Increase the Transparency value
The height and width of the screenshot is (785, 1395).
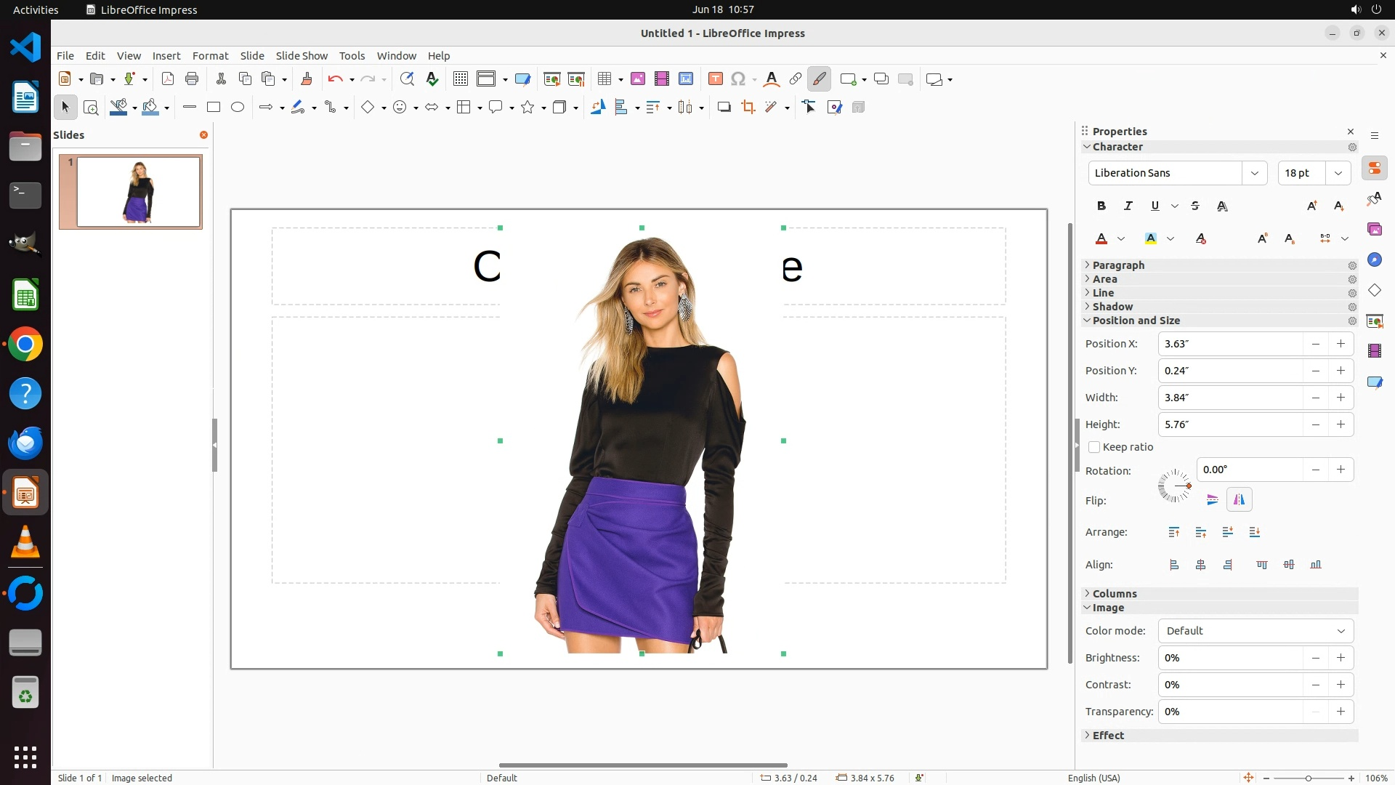point(1341,712)
